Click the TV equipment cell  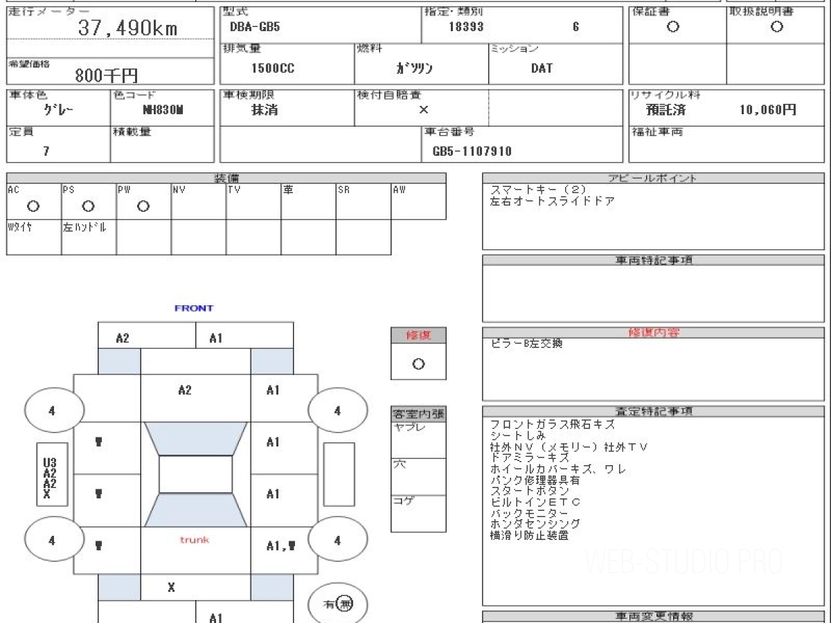253,201
